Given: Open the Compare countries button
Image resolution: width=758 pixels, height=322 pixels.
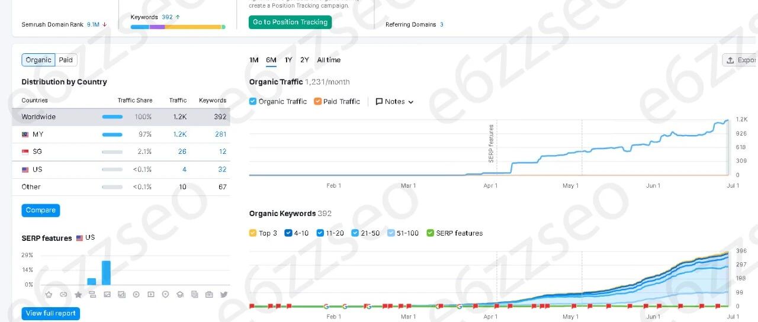Looking at the screenshot, I should [41, 210].
